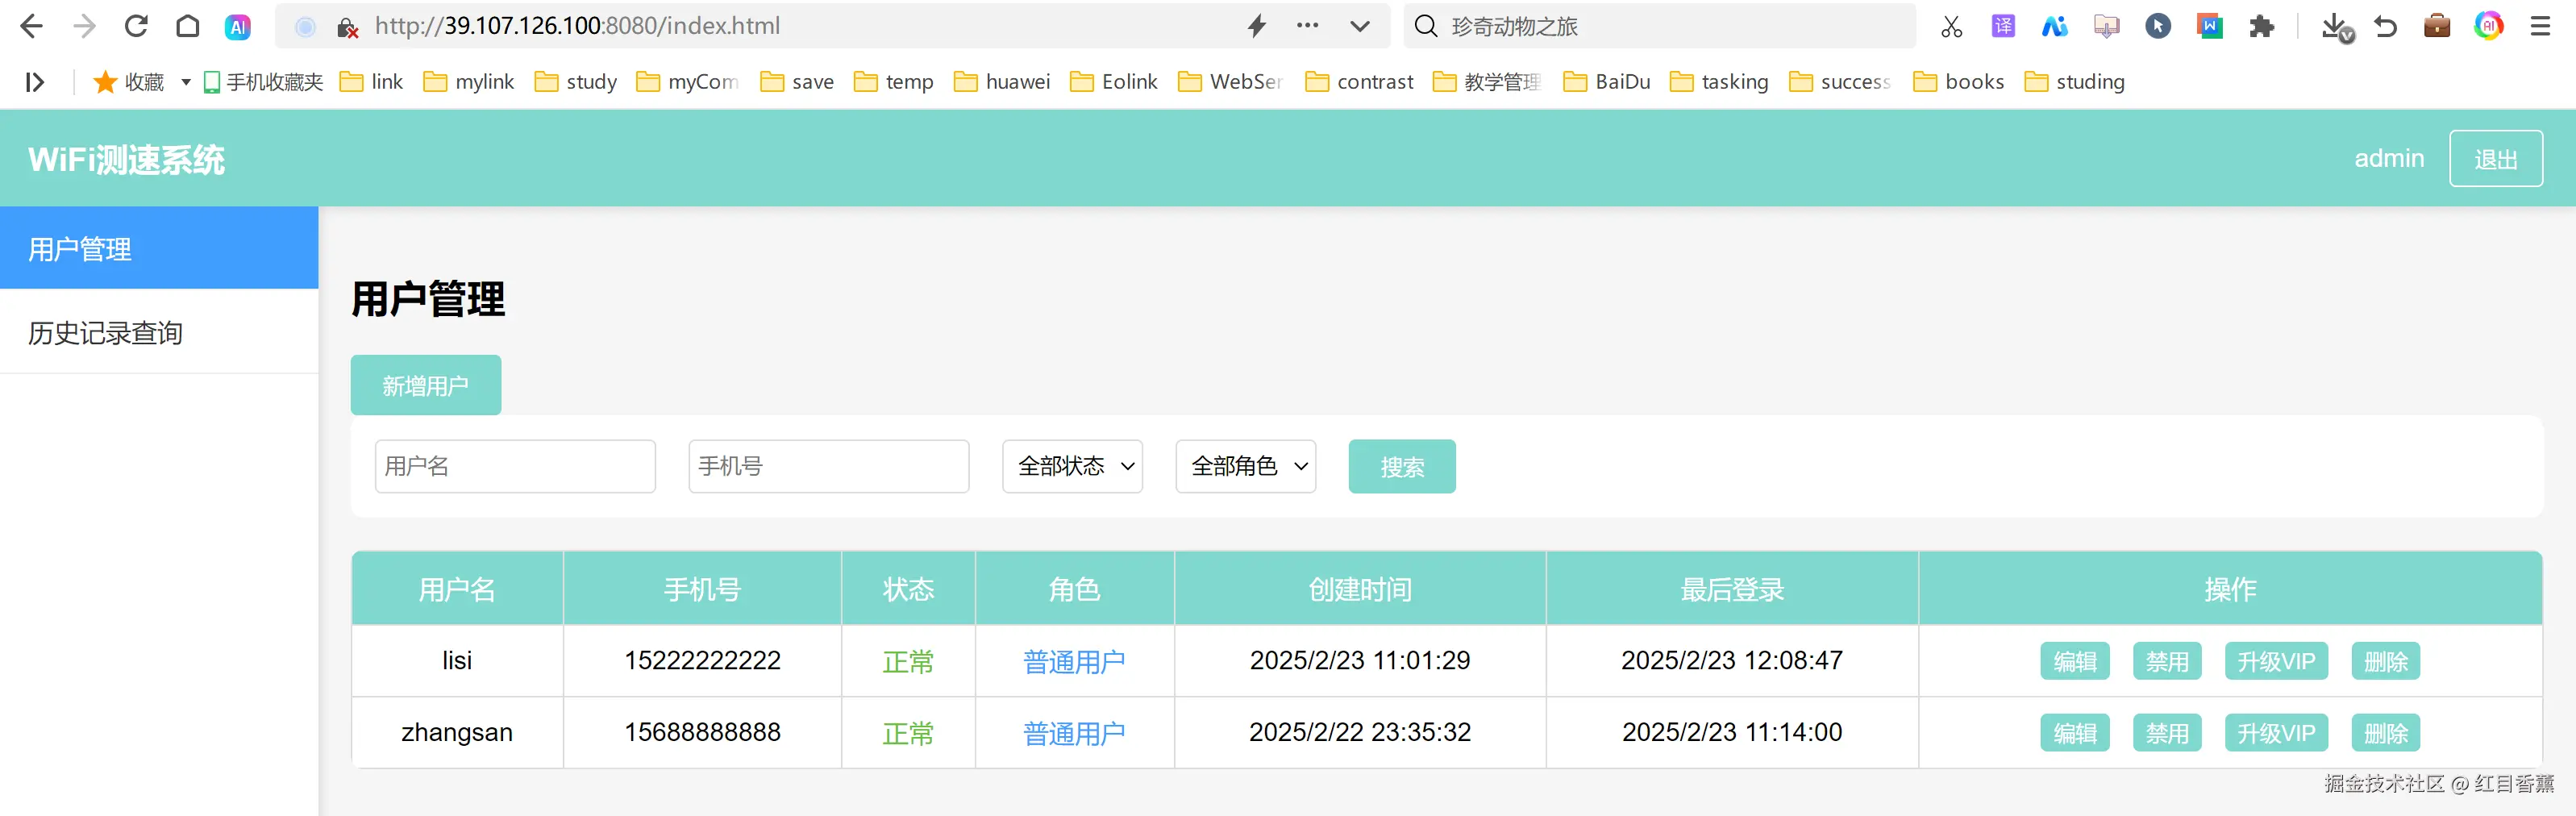Image resolution: width=2576 pixels, height=816 pixels.
Task: Click the undo closed tab arrow icon
Action: (2386, 26)
